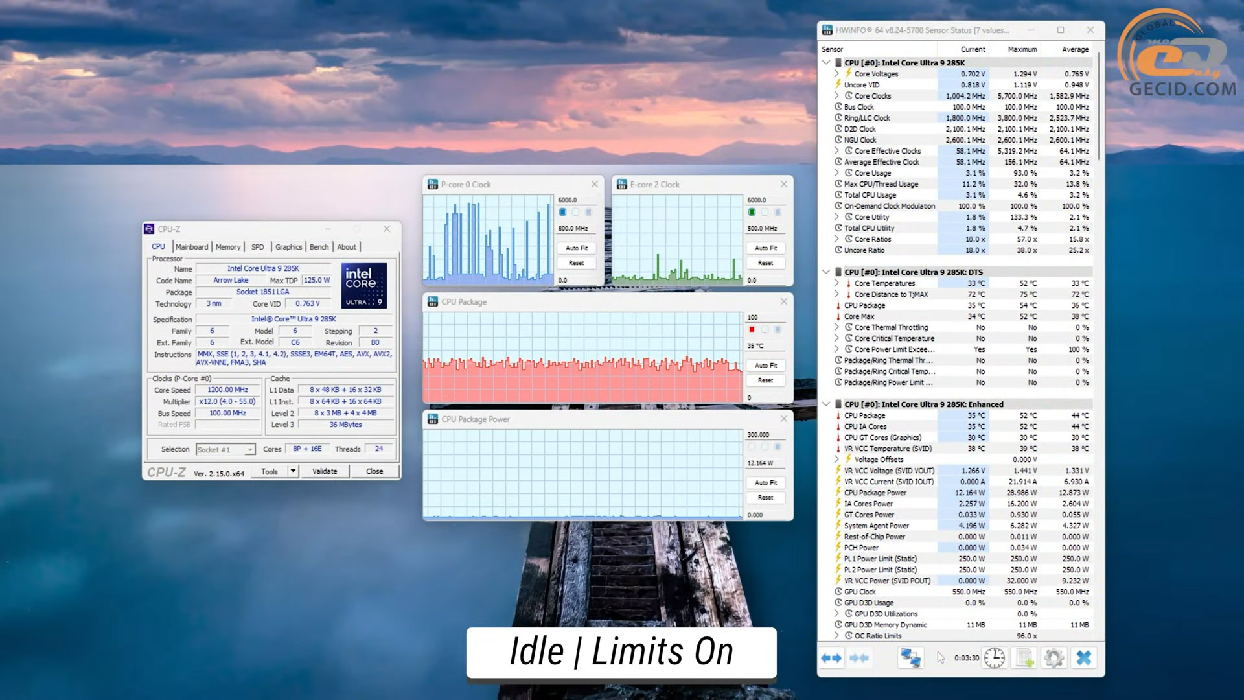Open the remote network monitors icon in HWiNFO
This screenshot has width=1244, height=700.
tap(910, 658)
